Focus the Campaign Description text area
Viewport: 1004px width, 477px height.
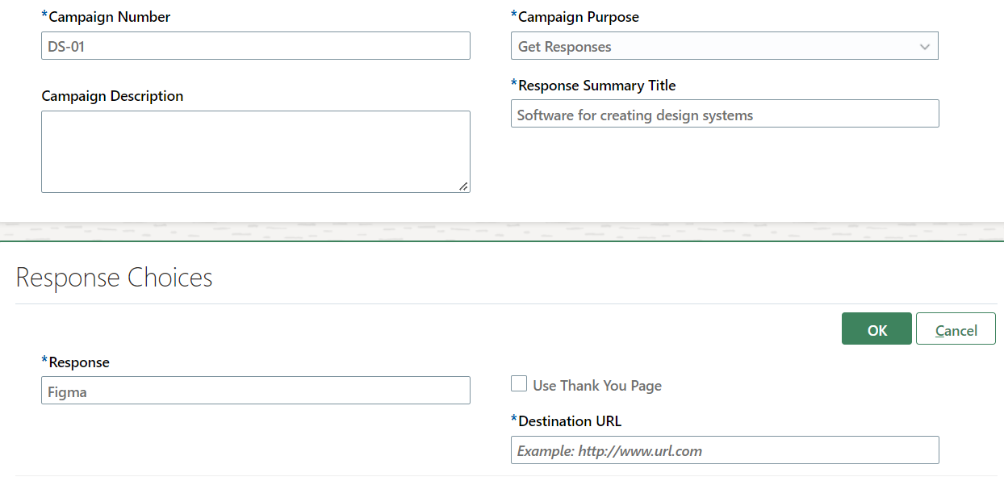pos(255,151)
